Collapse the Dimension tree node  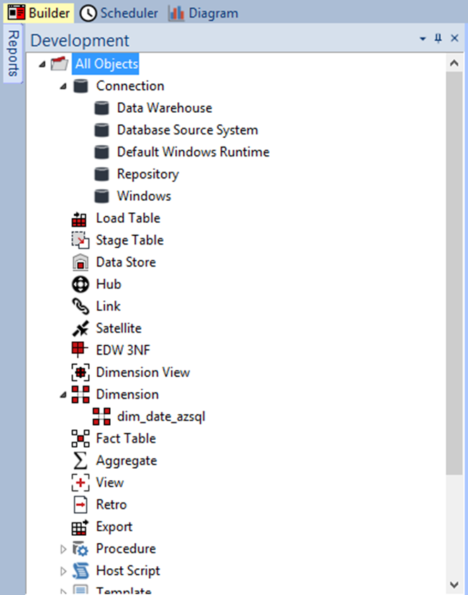pyautogui.click(x=63, y=395)
